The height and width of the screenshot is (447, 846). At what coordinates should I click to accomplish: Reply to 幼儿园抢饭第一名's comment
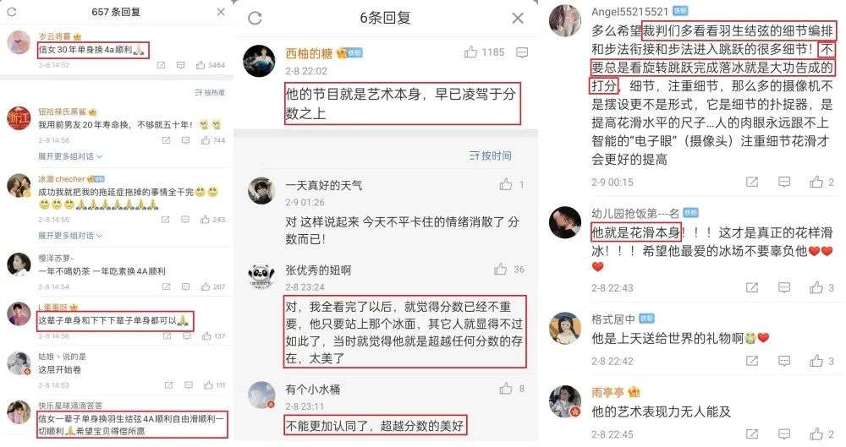tap(784, 288)
